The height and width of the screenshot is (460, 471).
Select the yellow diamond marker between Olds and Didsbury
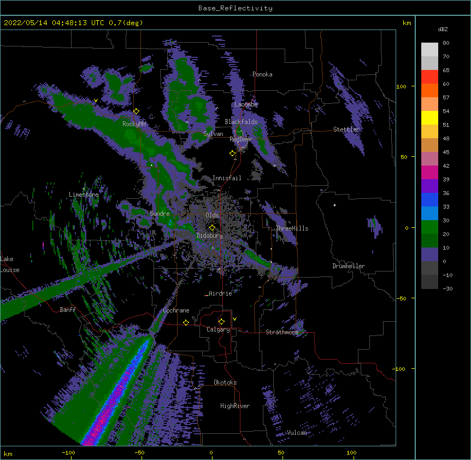click(x=212, y=227)
